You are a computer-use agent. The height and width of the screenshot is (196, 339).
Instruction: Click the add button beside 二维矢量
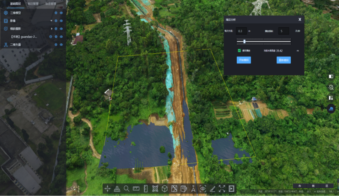(56, 45)
